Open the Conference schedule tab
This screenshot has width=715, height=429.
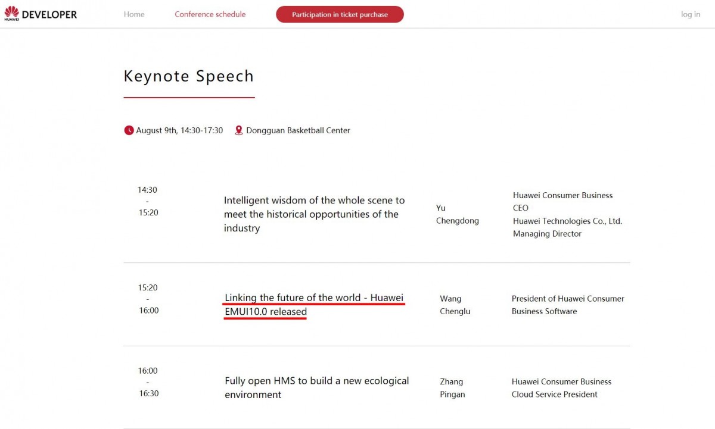pos(210,14)
